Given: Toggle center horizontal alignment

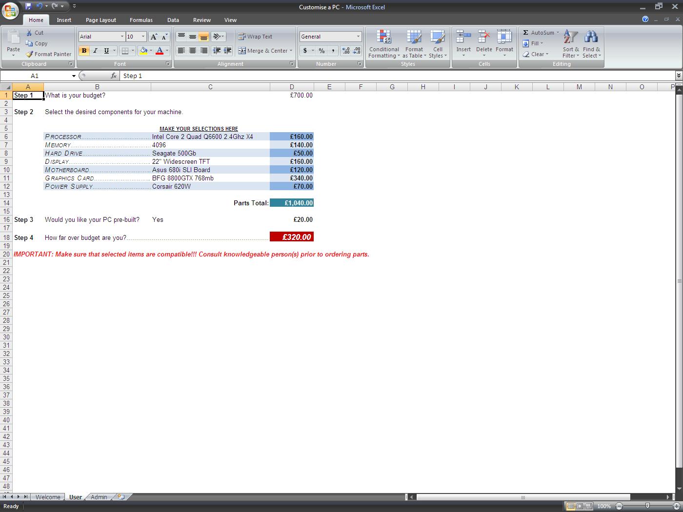Looking at the screenshot, I should [192, 51].
